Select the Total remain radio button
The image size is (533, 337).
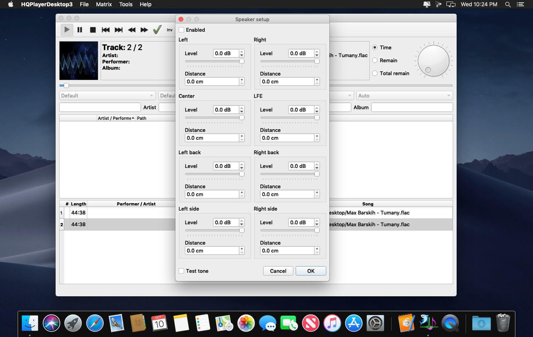[x=375, y=73]
